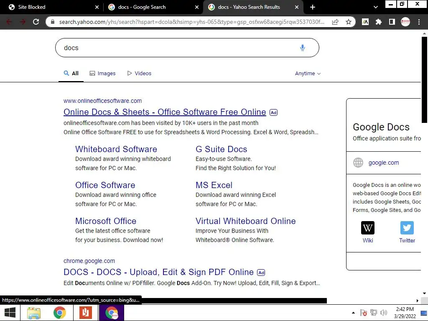The height and width of the screenshot is (321, 428).
Task: Go back using the browser back arrow
Action: 9,22
